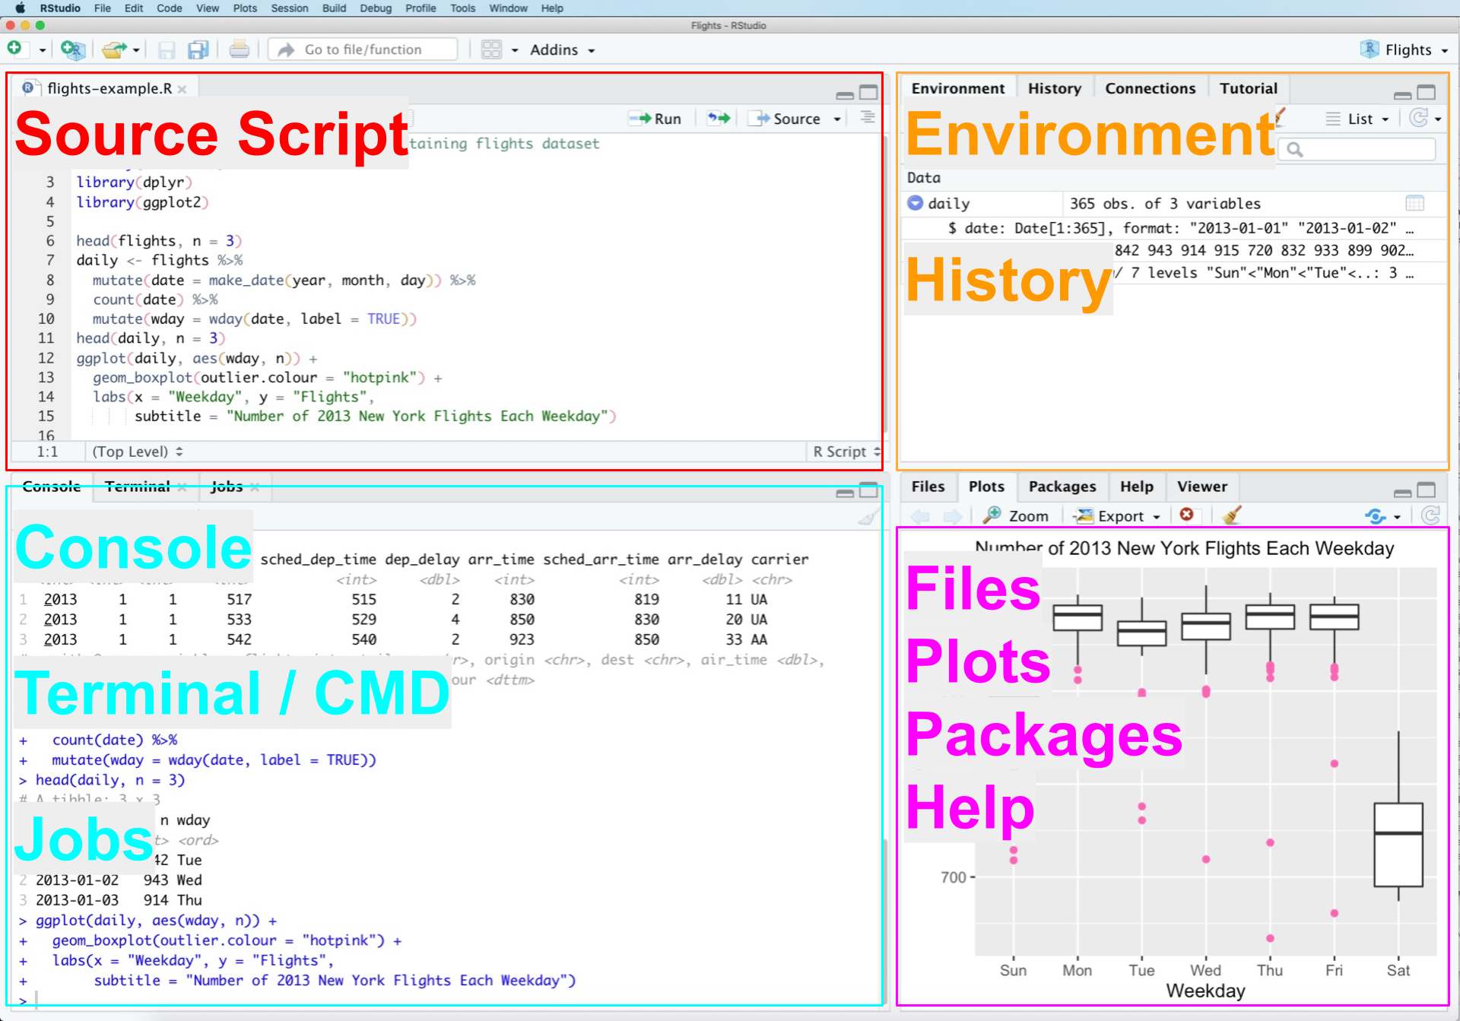The height and width of the screenshot is (1021, 1460).
Task: Clear all plots with the broom icon
Action: (x=1232, y=515)
